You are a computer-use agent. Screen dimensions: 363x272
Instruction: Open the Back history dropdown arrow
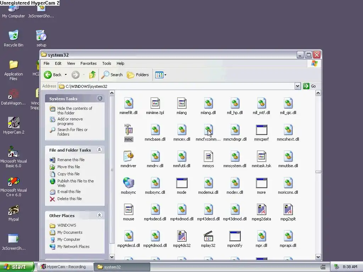click(66, 75)
